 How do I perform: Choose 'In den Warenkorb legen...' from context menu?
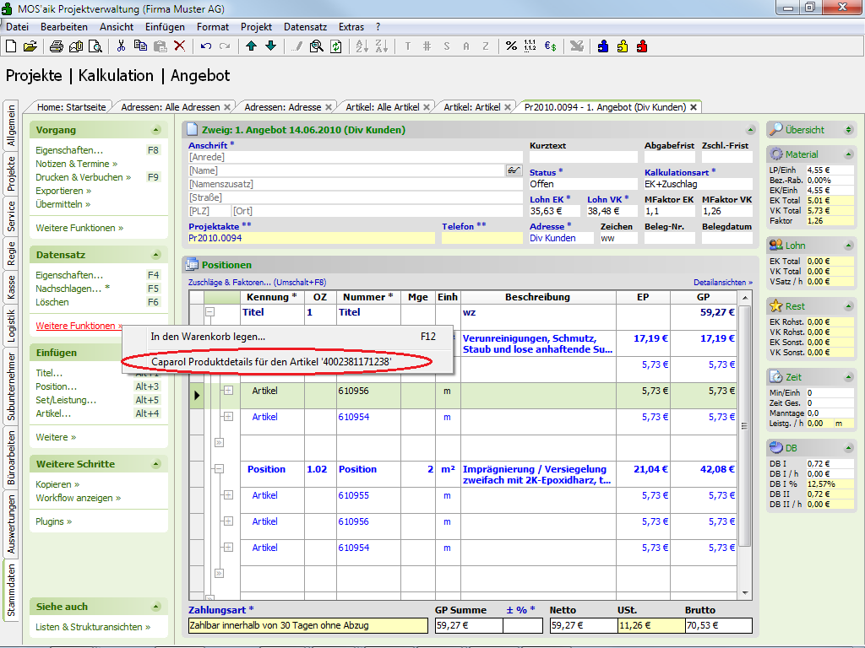click(208, 336)
